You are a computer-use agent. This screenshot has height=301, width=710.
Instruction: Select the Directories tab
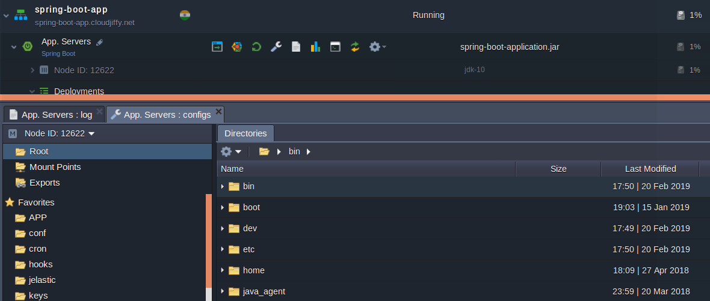245,133
